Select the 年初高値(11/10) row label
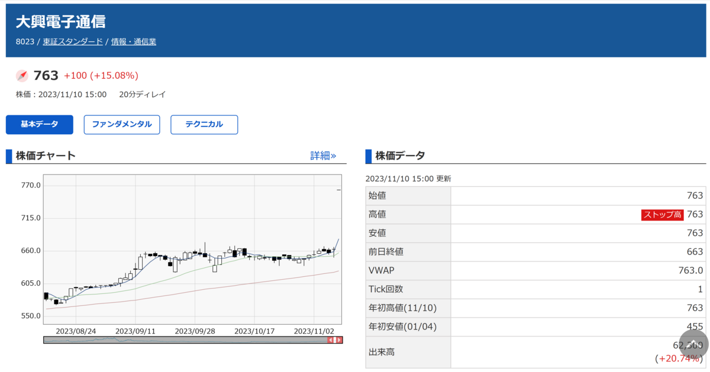Image resolution: width=710 pixels, height=372 pixels. click(408, 308)
